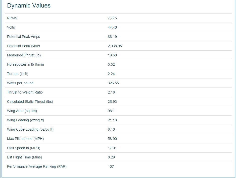Select the Potential Peak Amps value 66.19
Viewport: 236px width, 178px height.
coord(112,37)
